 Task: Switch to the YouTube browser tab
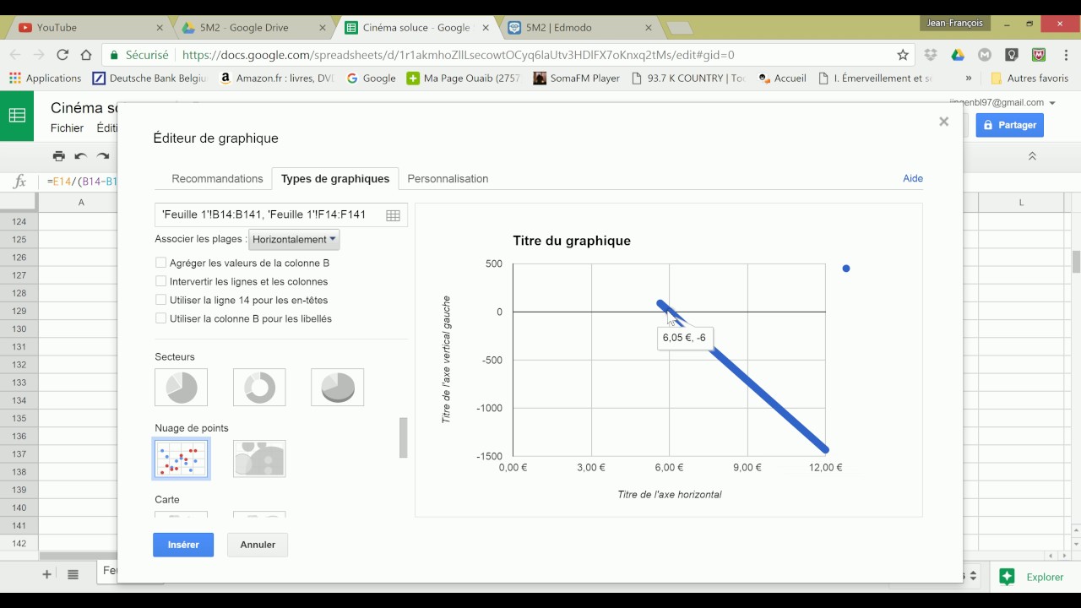pos(87,27)
